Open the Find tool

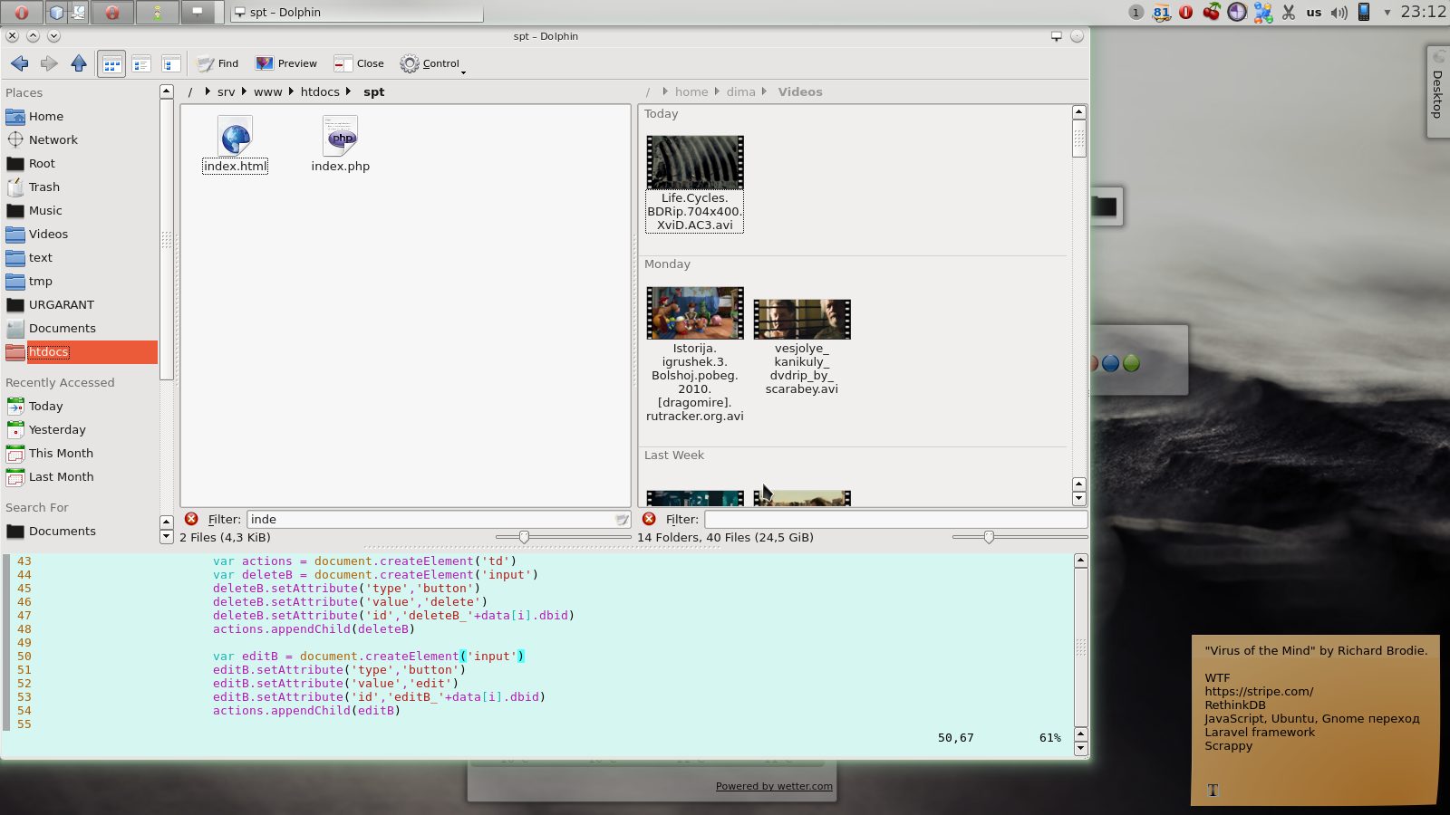[218, 63]
